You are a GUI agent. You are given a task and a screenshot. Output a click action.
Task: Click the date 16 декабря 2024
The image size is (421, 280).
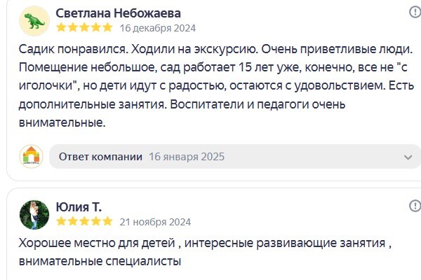tap(158, 28)
